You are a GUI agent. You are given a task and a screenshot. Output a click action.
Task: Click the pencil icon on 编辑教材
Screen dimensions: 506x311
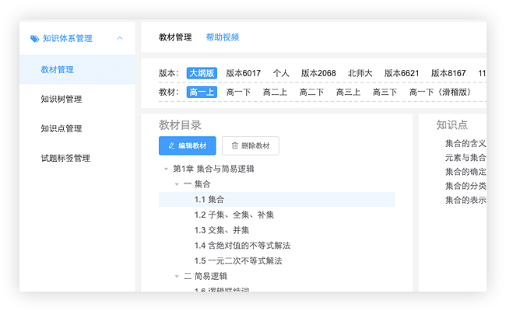(x=172, y=145)
